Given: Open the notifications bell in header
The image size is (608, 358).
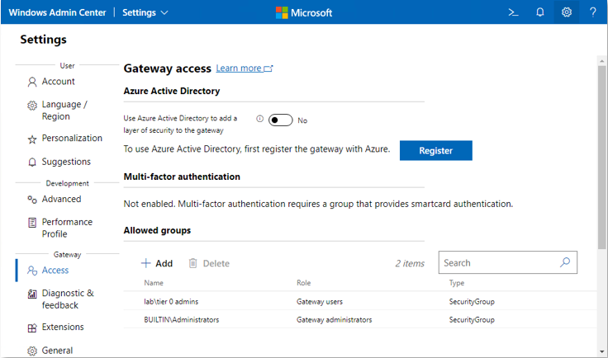Looking at the screenshot, I should click(x=539, y=12).
